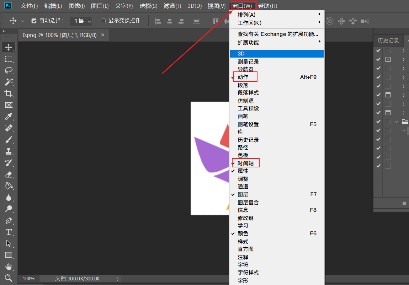Image resolution: width=409 pixels, height=285 pixels.
Task: Open the 图层 auto-select dropdown
Action: [x=81, y=21]
